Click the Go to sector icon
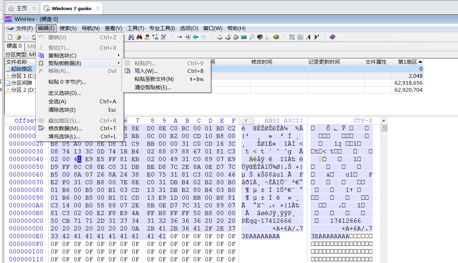The image size is (458, 263). click(x=187, y=37)
